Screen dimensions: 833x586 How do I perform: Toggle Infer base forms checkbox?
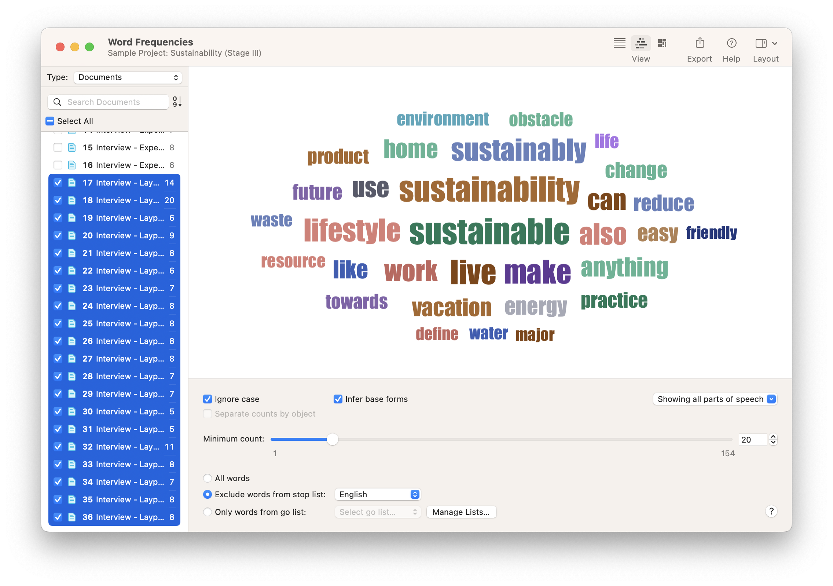338,399
